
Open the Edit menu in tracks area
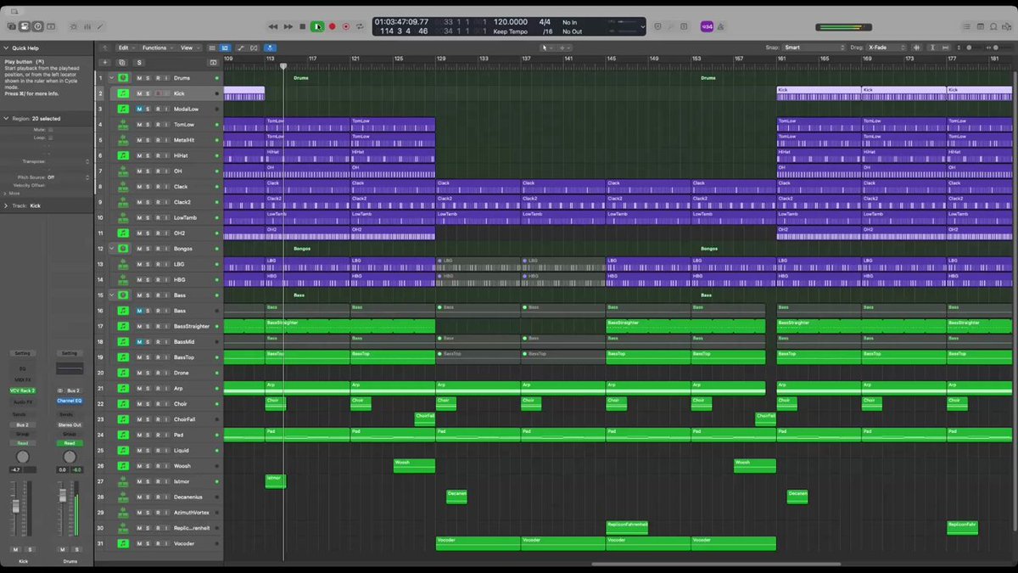tap(126, 48)
